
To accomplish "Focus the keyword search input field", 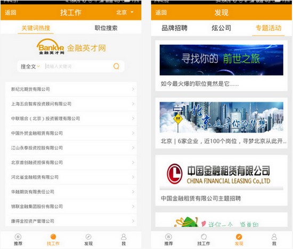I will 78,67.
